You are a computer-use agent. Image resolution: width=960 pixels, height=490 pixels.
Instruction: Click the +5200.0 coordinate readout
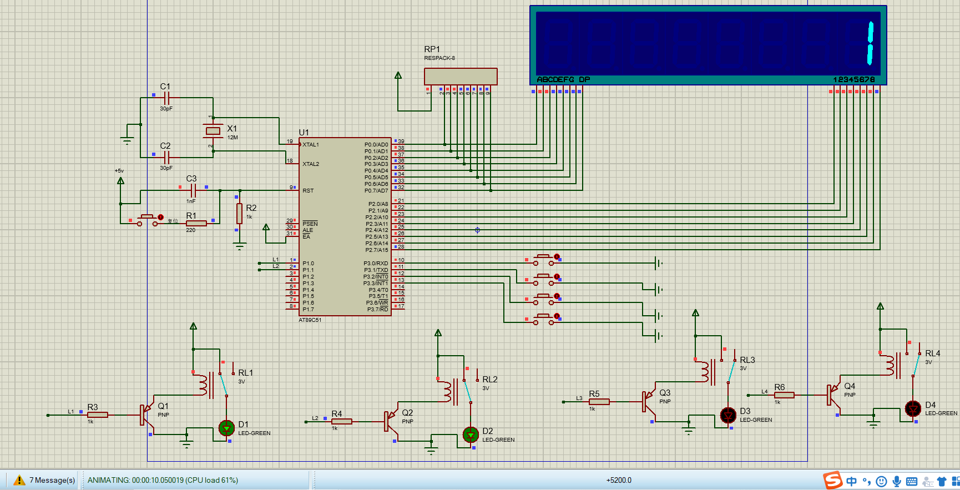pos(619,480)
